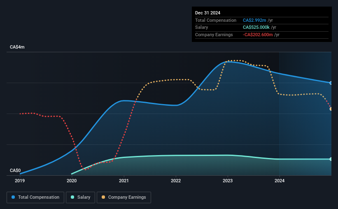Click the 2022 x-axis label

[176, 181]
